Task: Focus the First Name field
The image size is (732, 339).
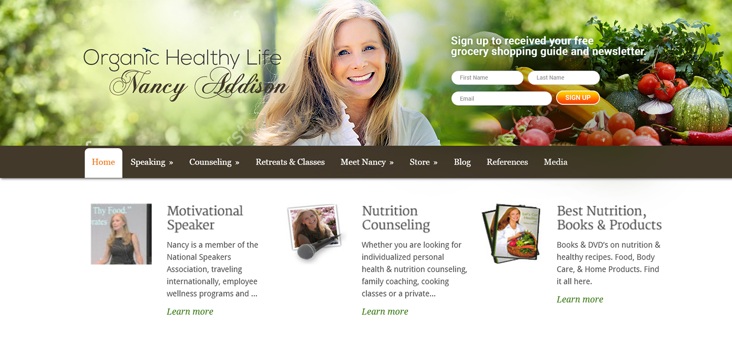Action: click(488, 78)
